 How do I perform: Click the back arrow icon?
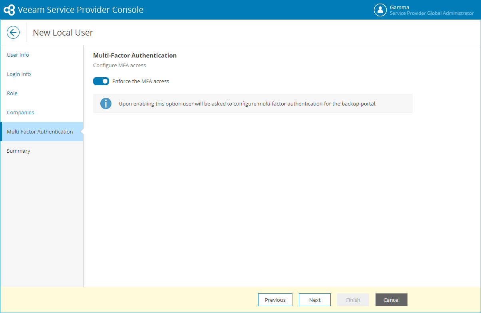click(13, 32)
